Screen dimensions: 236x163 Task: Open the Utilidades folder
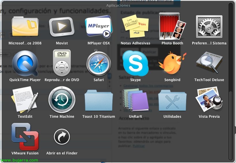click(172, 100)
